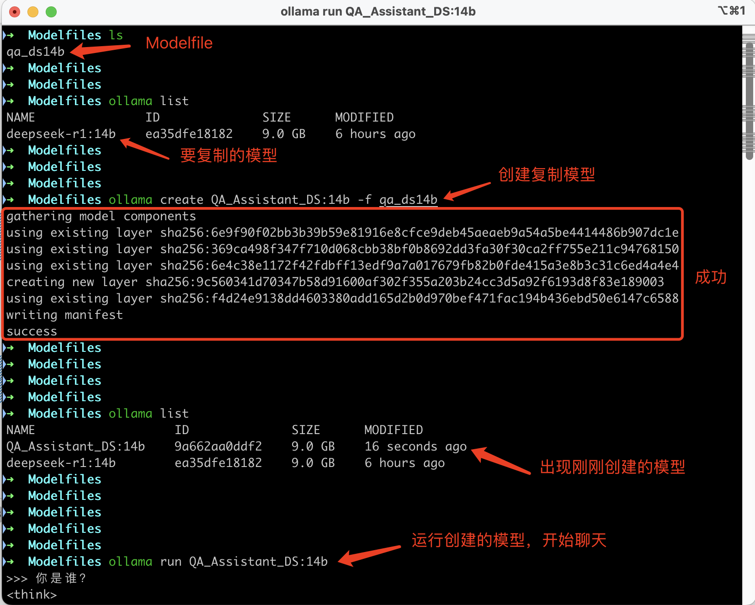Click the 'NAME' header in first list table

click(x=21, y=117)
